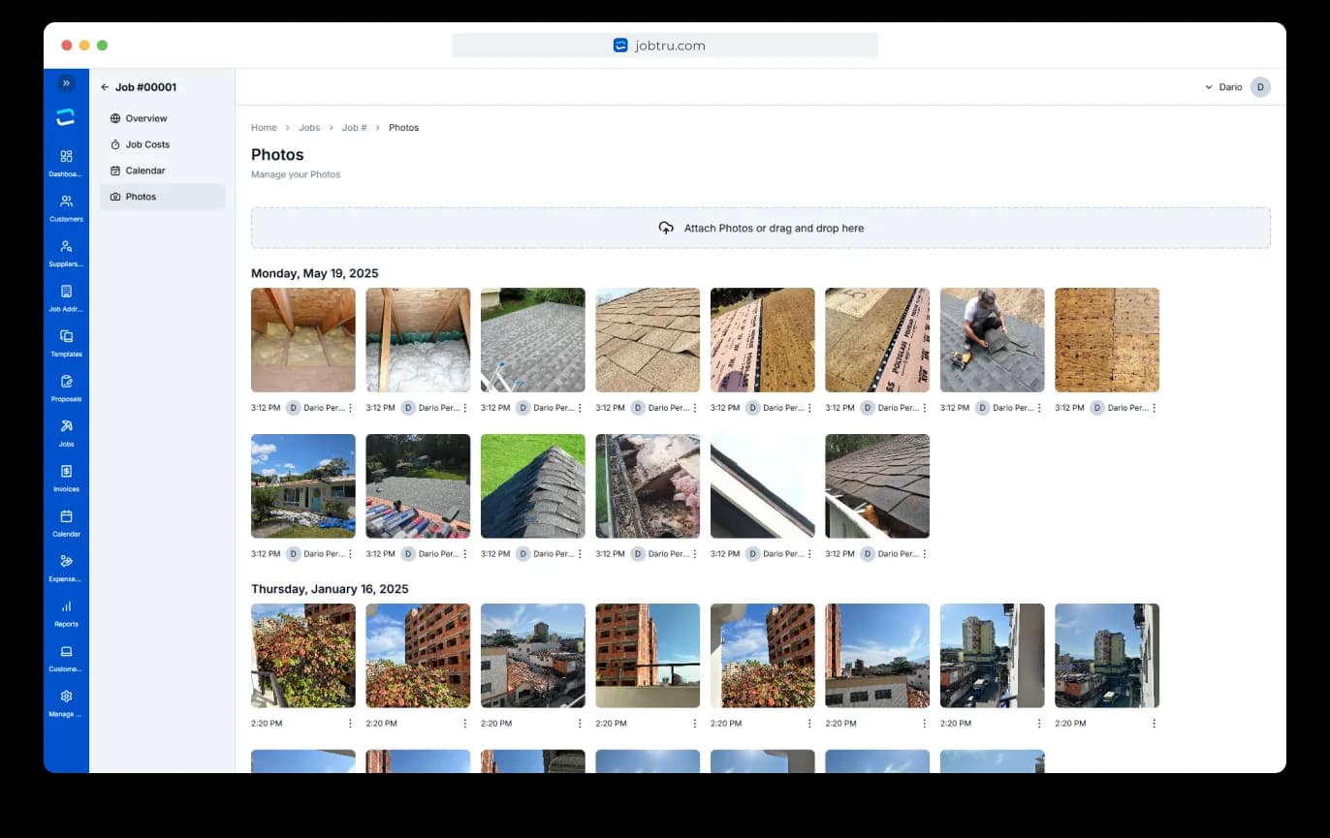
Task: Switch to the Job Costs section
Action: click(147, 143)
